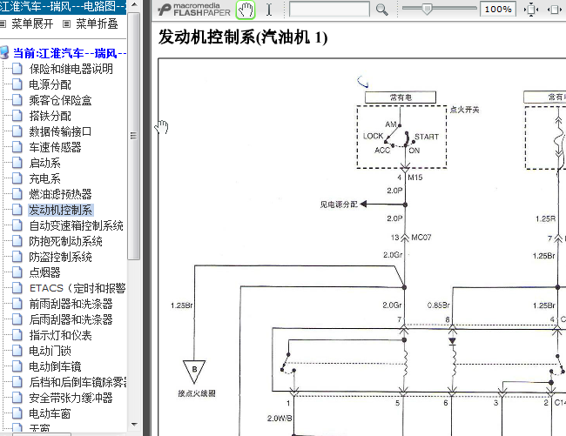The height and width of the screenshot is (436, 566).
Task: Open 车速传感器 page
Action: (x=55, y=147)
